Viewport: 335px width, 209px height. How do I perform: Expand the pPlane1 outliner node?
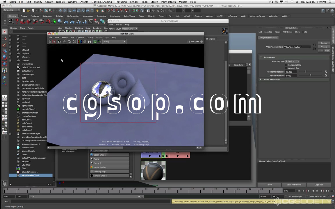pyautogui.click(x=10, y=50)
